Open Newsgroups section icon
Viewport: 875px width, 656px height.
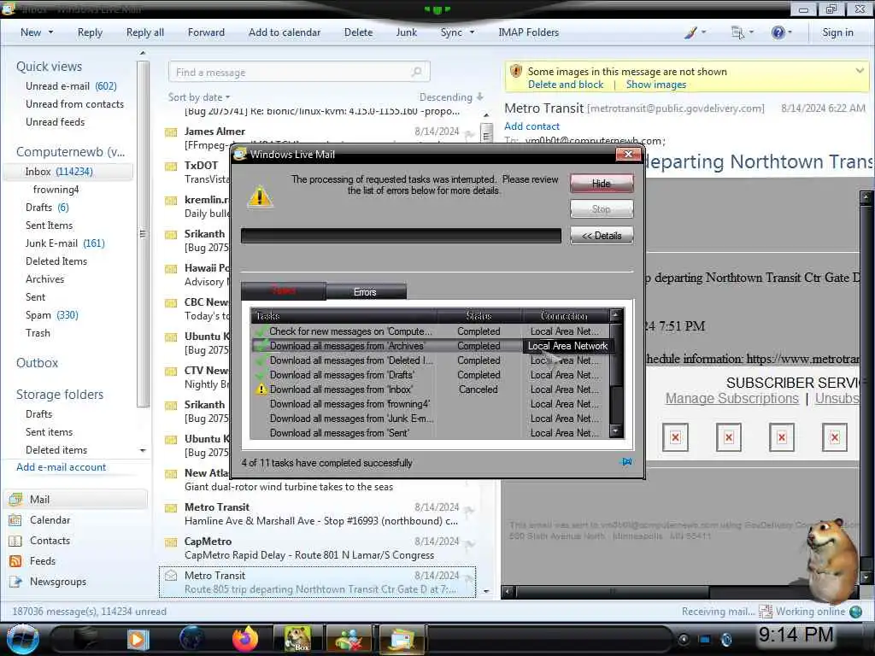[15, 582]
